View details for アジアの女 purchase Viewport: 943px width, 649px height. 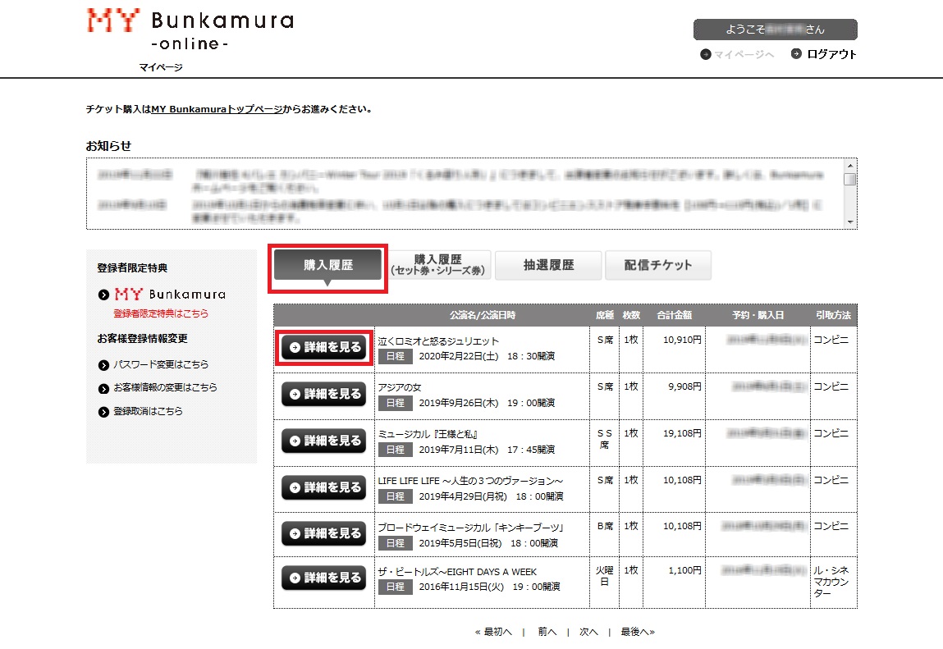click(324, 395)
